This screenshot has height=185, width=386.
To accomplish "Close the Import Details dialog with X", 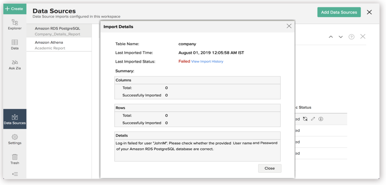I will coord(289,26).
